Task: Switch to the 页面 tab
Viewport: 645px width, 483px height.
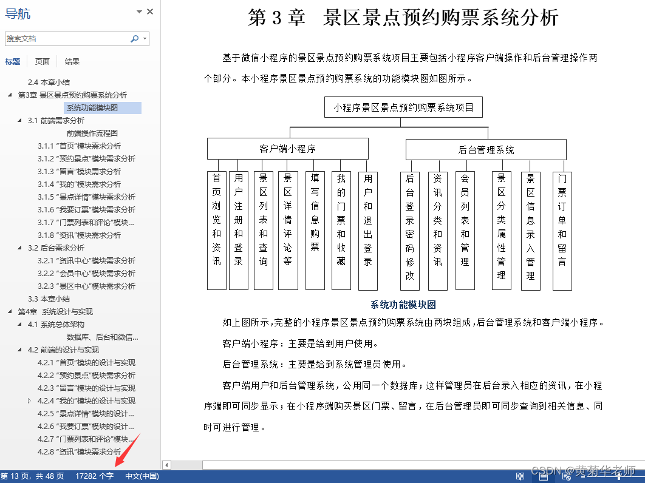Action: click(43, 61)
